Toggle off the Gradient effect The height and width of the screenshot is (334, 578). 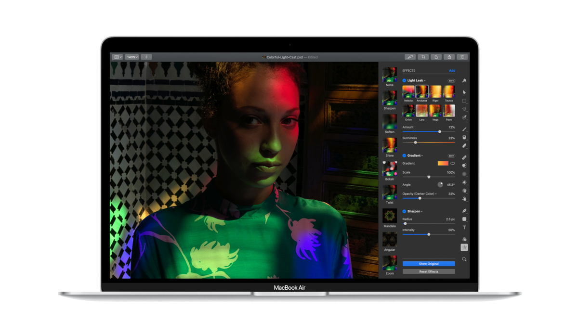(x=404, y=155)
